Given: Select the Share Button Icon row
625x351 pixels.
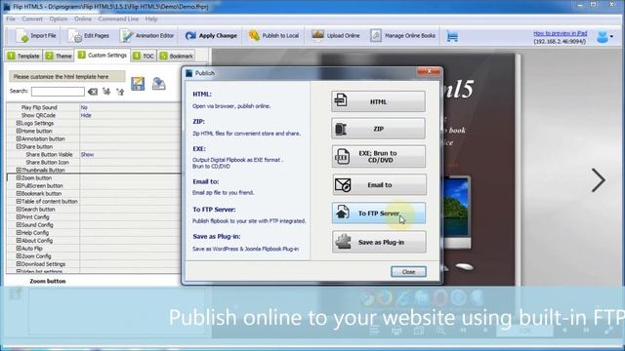Looking at the screenshot, I should coord(94,163).
